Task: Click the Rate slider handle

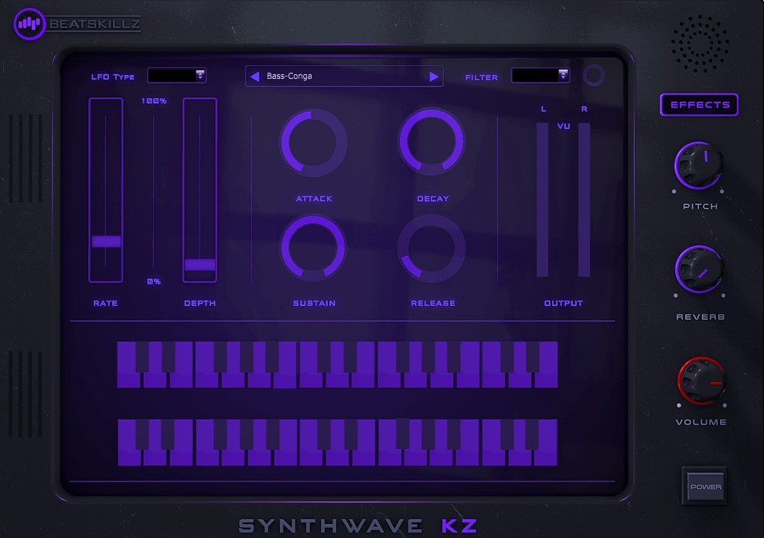Action: click(x=106, y=241)
